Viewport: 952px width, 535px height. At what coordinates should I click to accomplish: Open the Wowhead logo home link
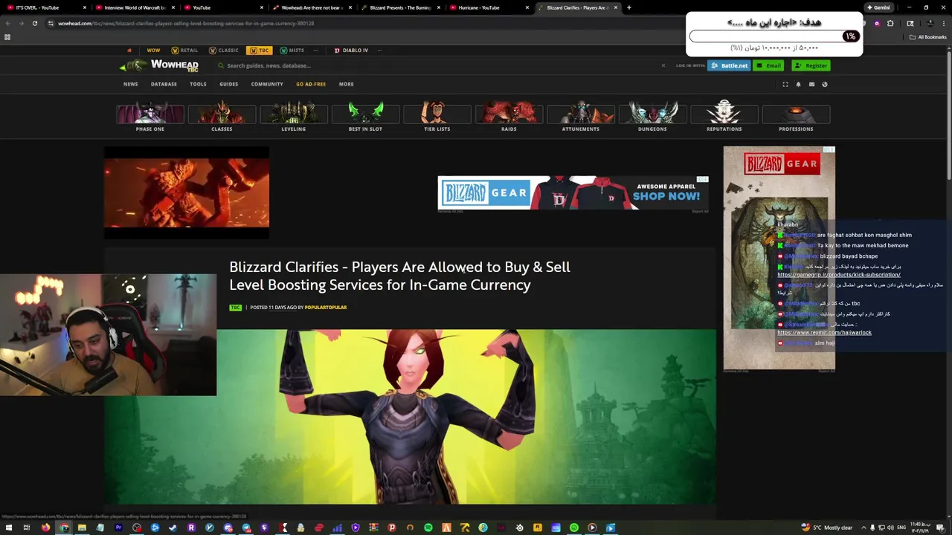(x=159, y=66)
